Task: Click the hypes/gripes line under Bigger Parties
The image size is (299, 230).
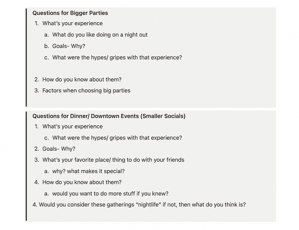Action: pos(117,57)
